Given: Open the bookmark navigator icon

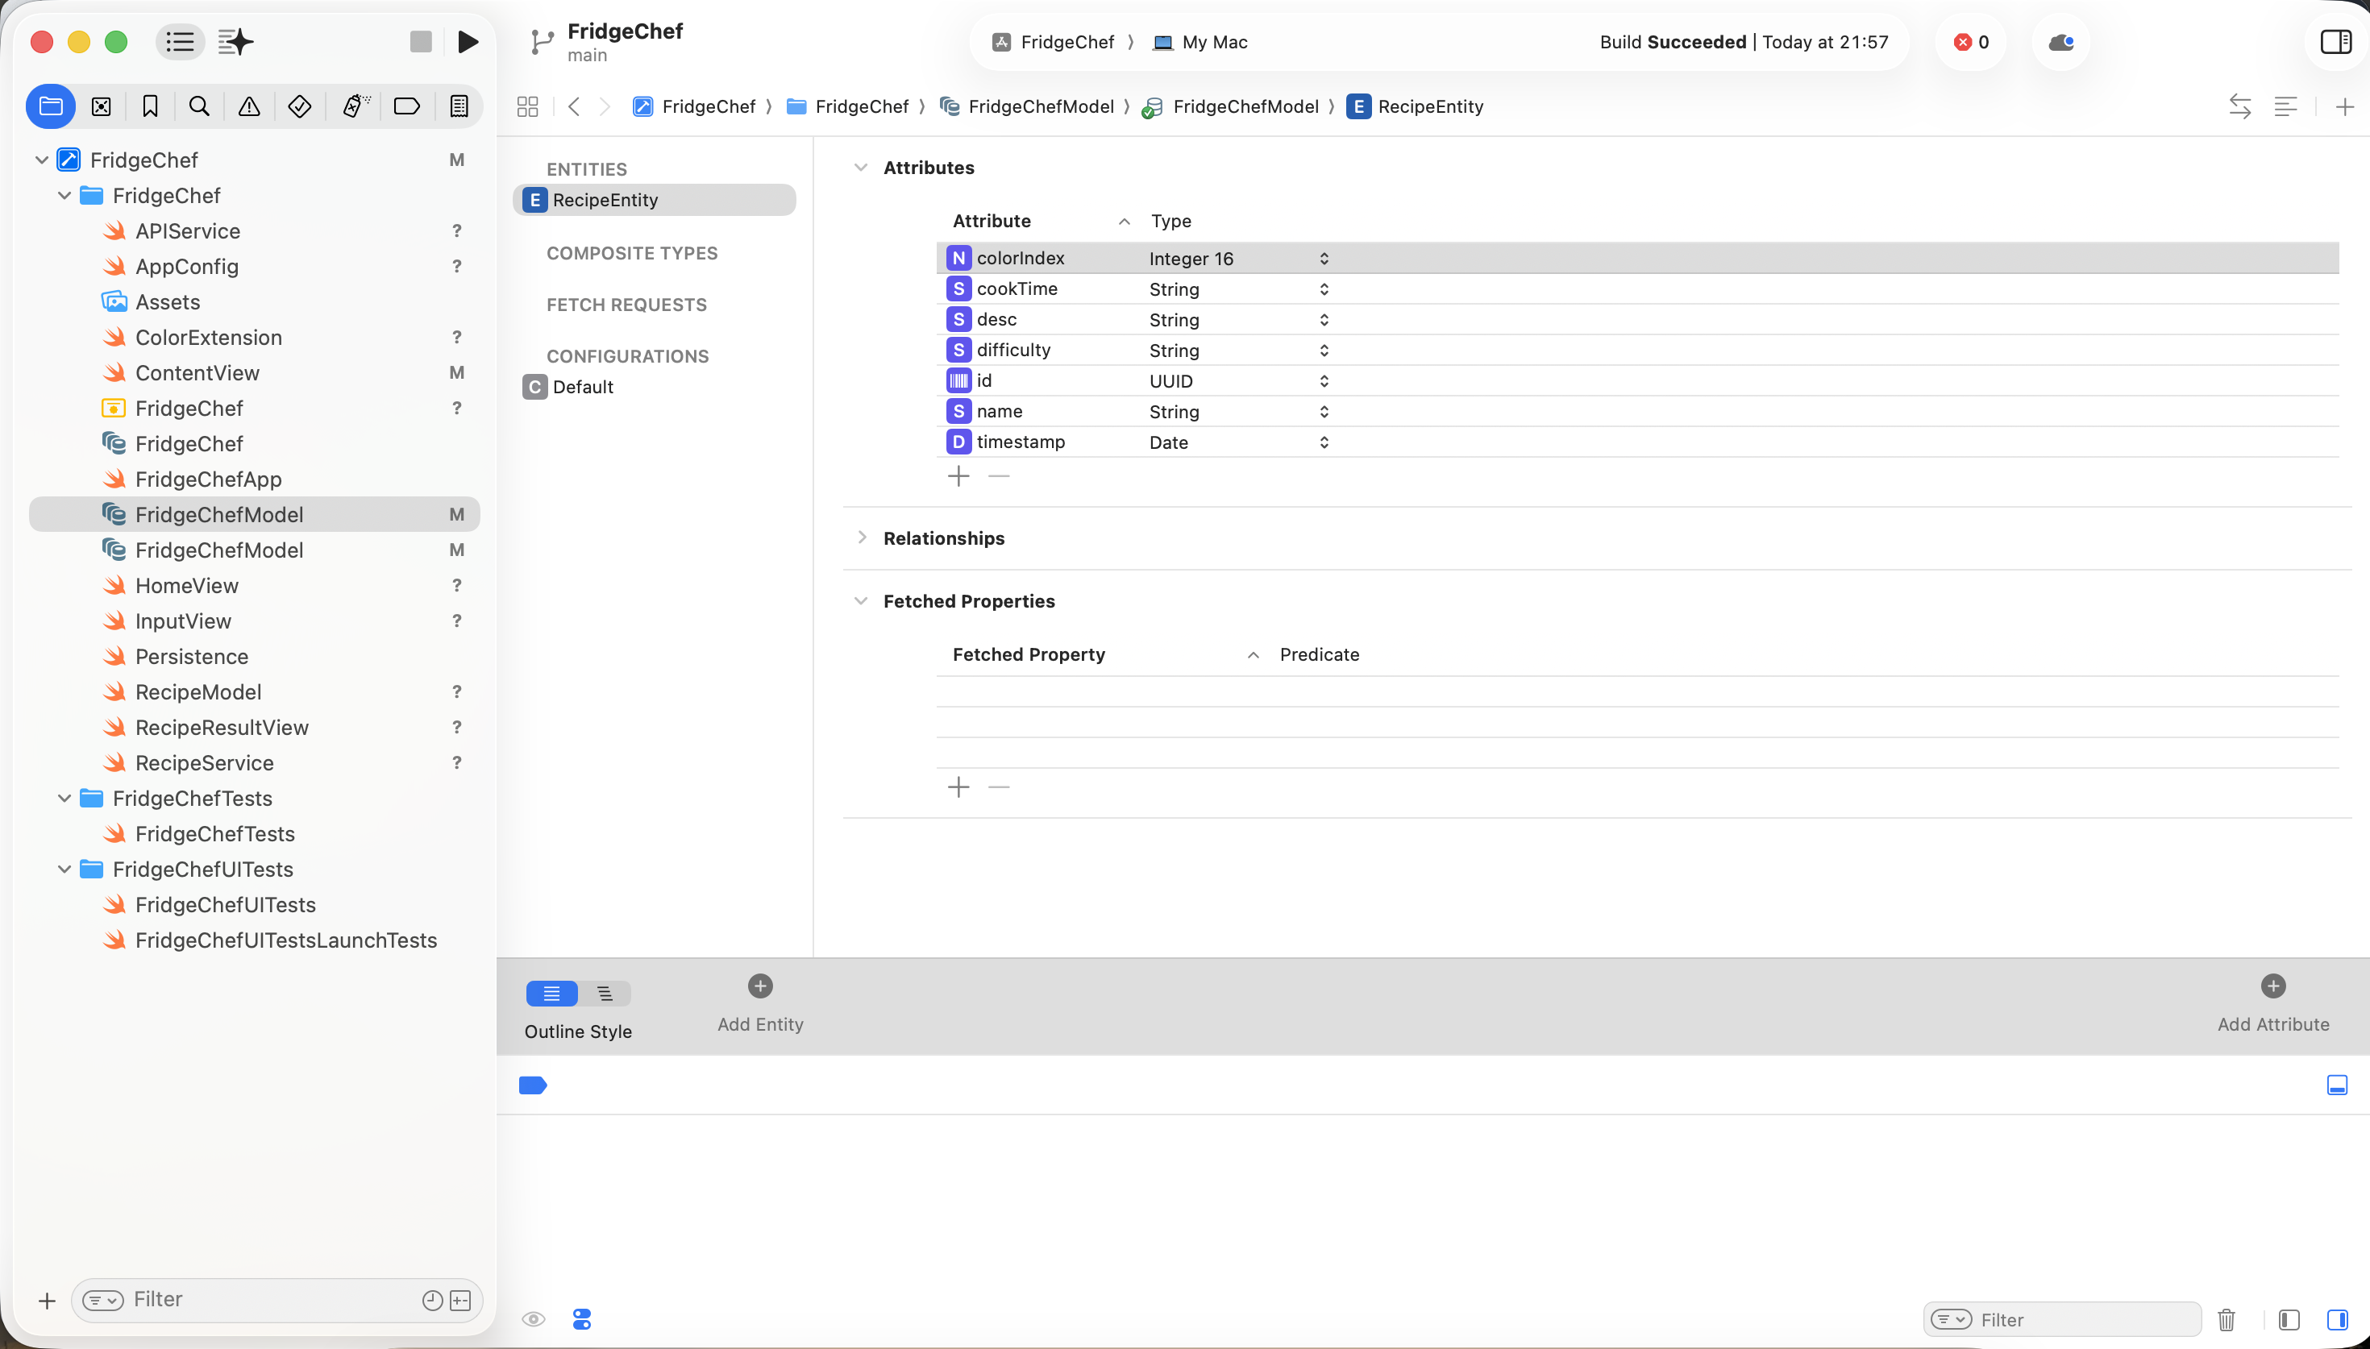Looking at the screenshot, I should point(150,106).
